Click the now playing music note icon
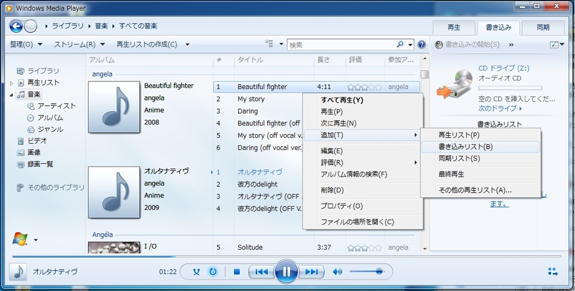The width and height of the screenshot is (575, 291). [x=18, y=271]
